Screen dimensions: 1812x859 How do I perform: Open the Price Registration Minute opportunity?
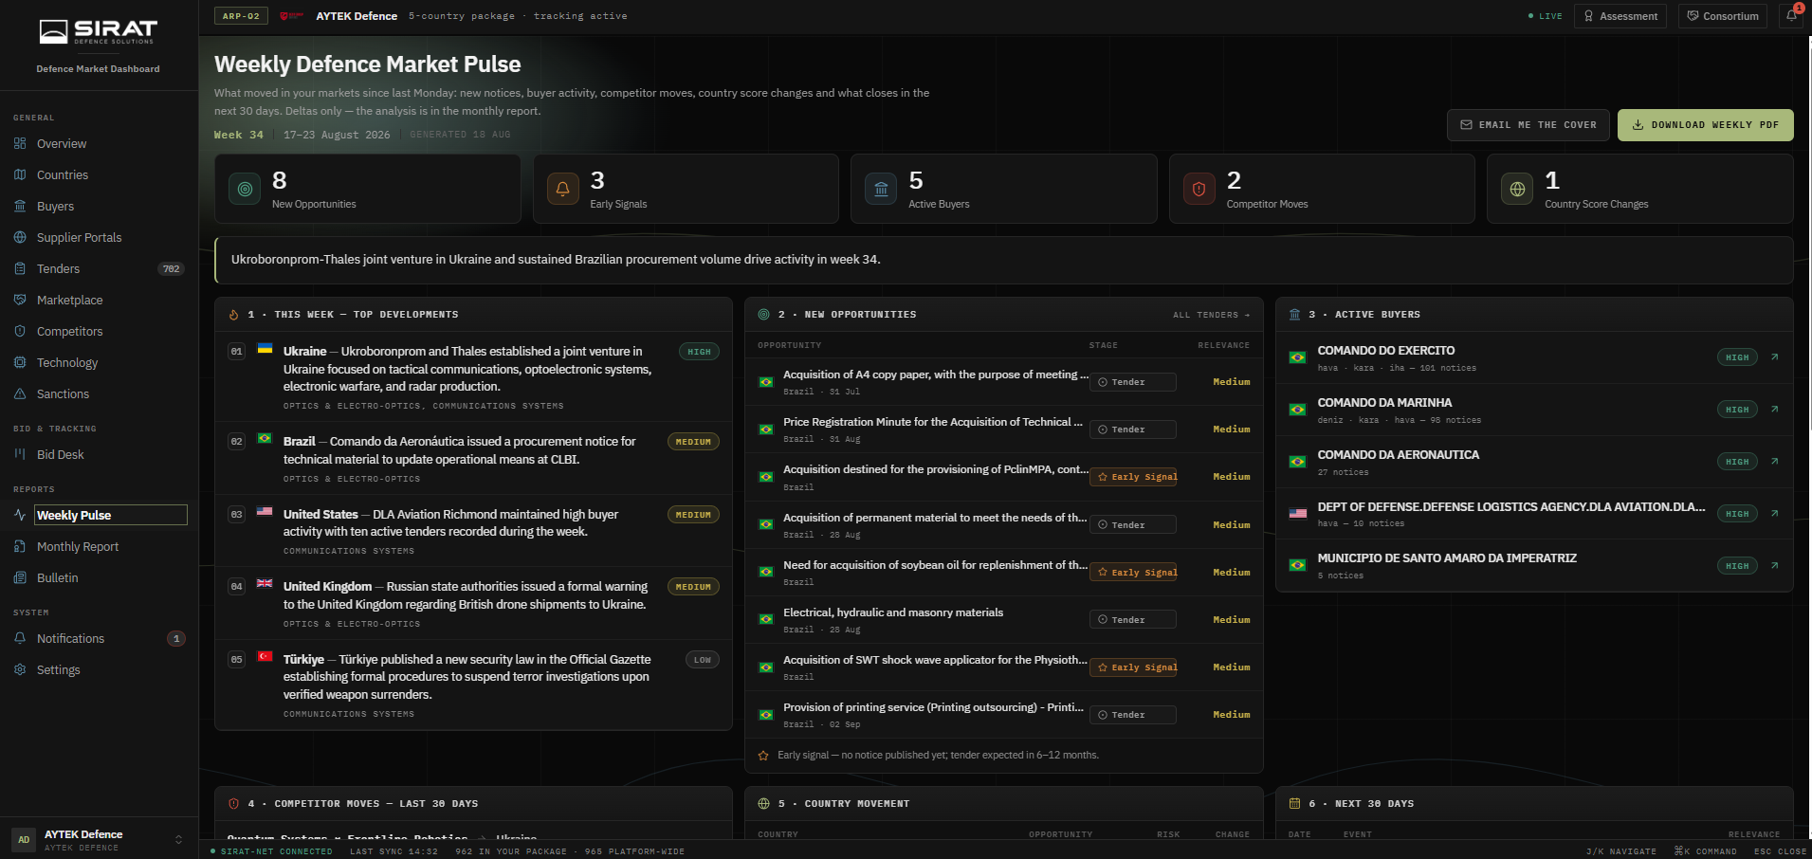pyautogui.click(x=1004, y=429)
